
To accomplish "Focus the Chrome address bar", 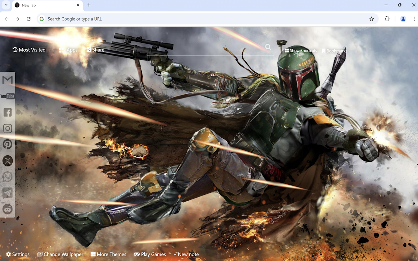I will (208, 19).
